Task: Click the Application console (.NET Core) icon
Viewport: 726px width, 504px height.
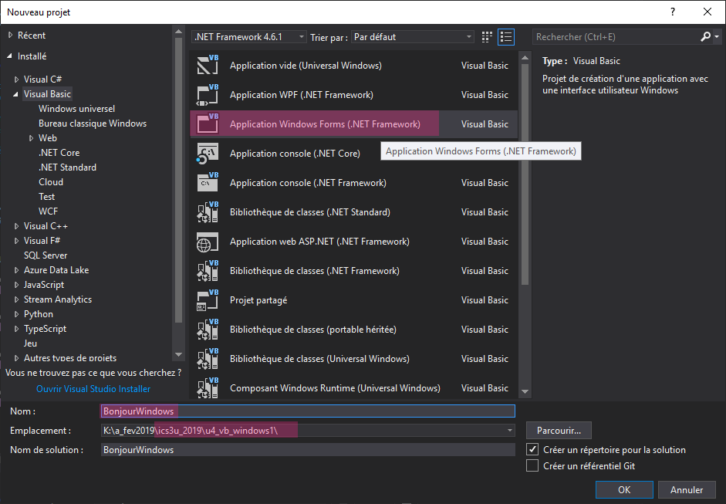Action: [x=208, y=154]
